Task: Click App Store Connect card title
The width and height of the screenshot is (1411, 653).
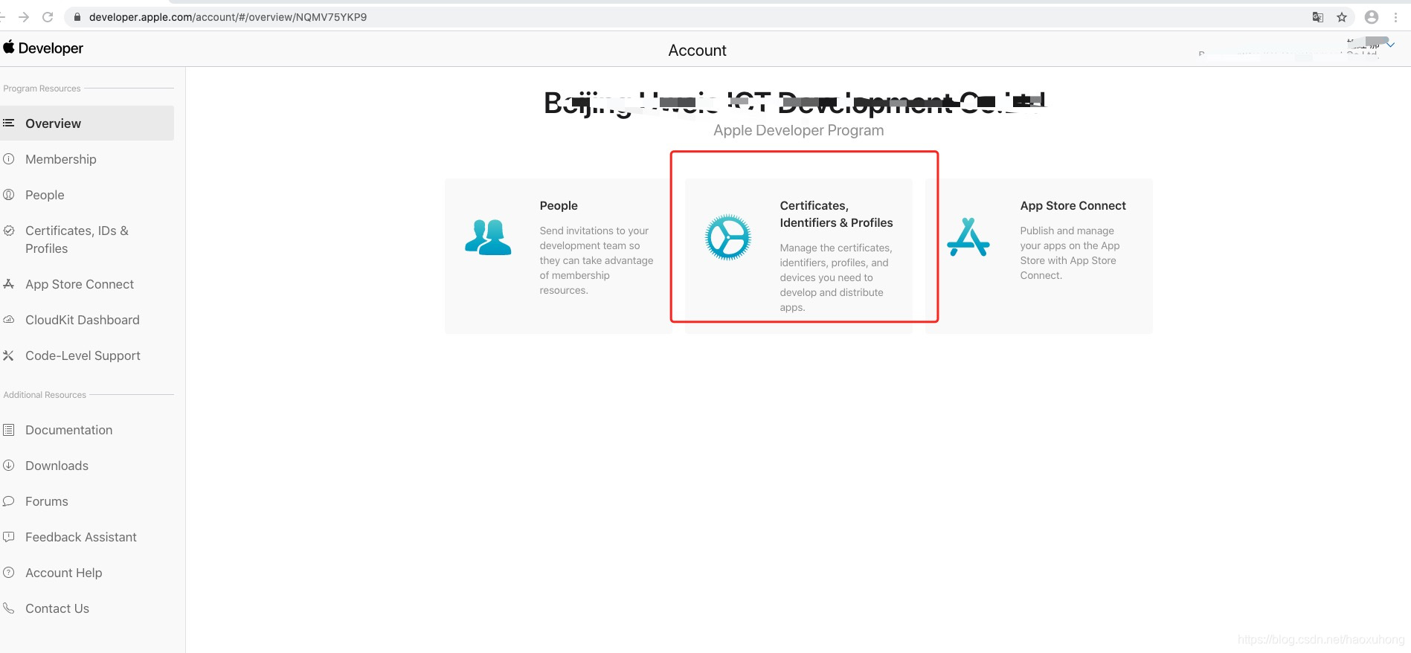Action: click(x=1073, y=205)
